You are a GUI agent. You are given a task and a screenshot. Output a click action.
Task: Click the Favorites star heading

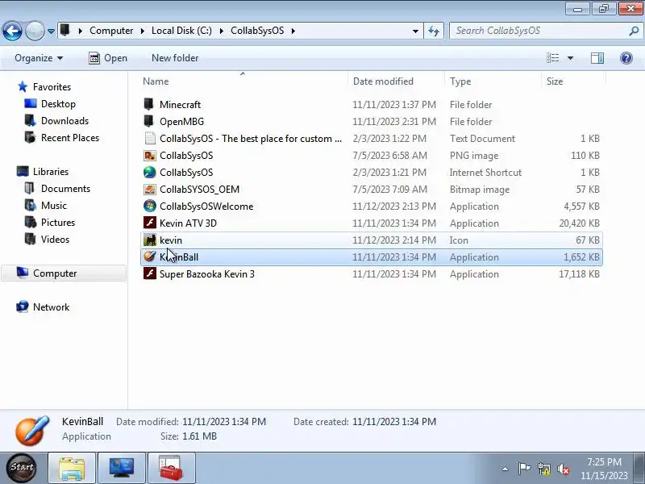[x=44, y=87]
